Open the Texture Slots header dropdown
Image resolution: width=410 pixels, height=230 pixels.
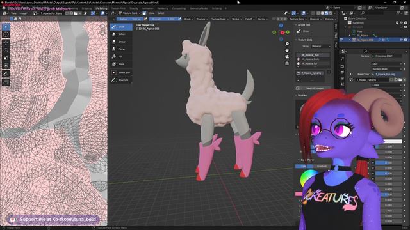coord(298,19)
